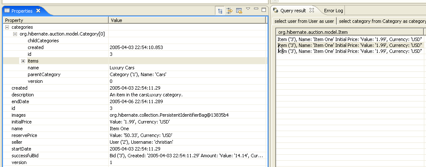Click value '2005-04-06 22:54:11.289'
Viewport: 426px width, 167px height.
(x=136, y=101)
